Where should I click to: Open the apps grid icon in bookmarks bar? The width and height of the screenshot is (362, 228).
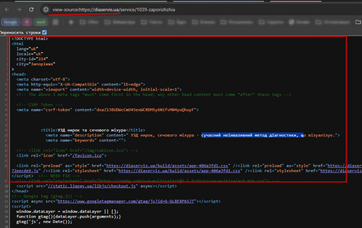(x=56, y=22)
